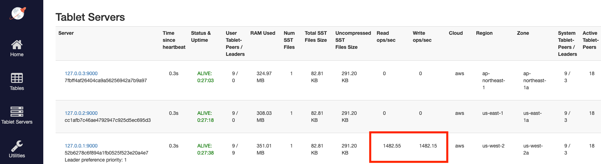Open the Home page icon

17,45
